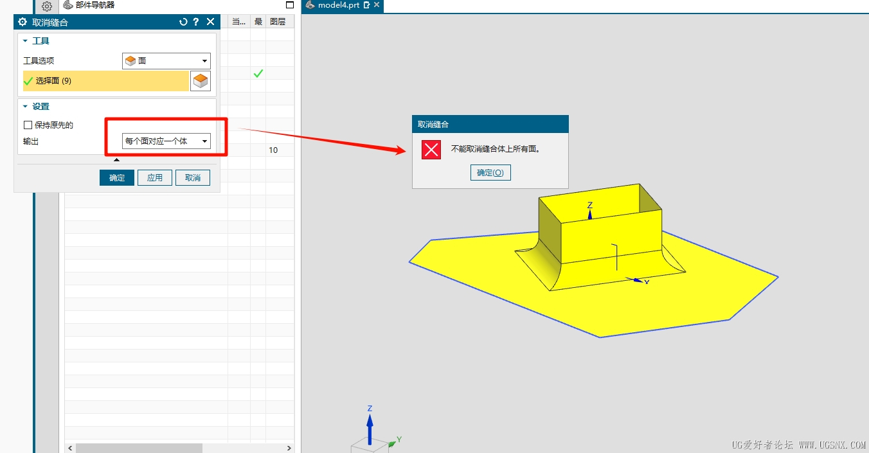Open help question mark in Unsew dialog
Viewport: 869px width, 453px height.
click(196, 22)
